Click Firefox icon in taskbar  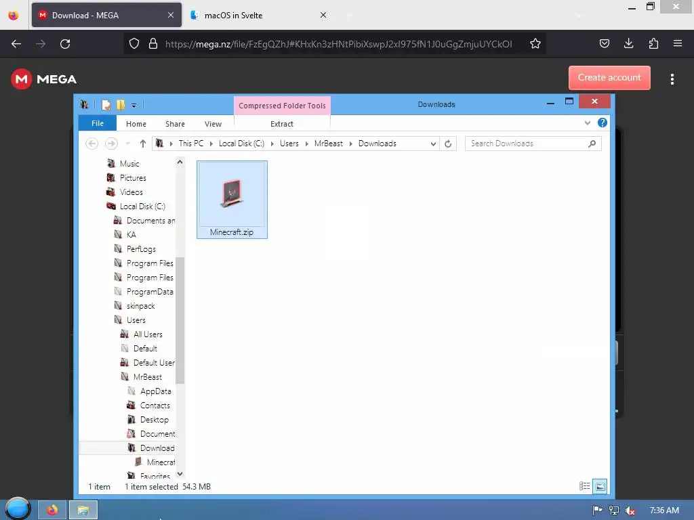coord(52,510)
